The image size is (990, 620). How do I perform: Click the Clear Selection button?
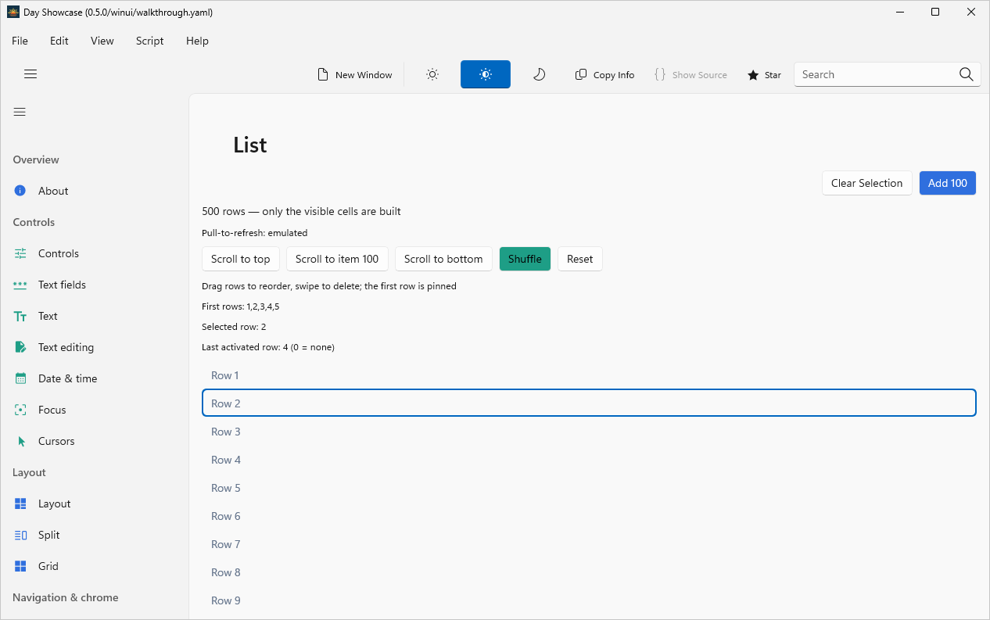pos(866,183)
